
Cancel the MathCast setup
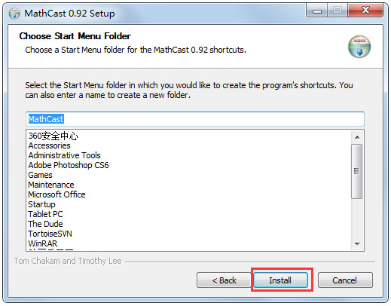click(345, 280)
